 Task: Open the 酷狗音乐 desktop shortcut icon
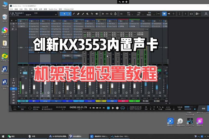pyautogui.click(x=171, y=121)
